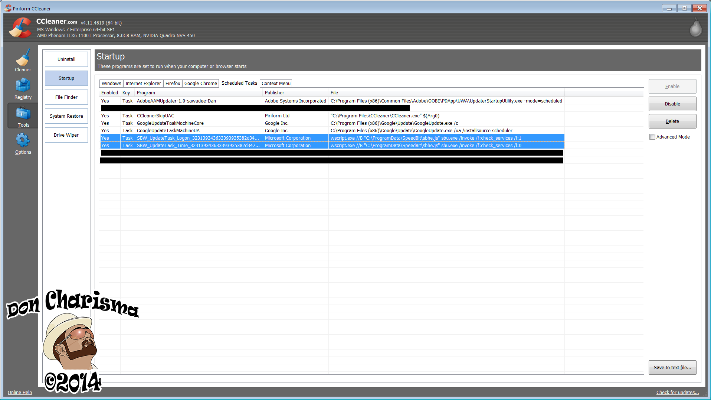Switch to the Windows startup tab

(x=111, y=84)
